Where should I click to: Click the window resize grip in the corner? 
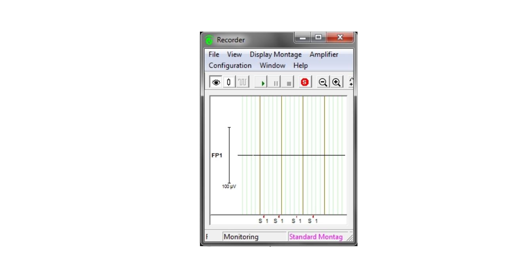(x=351, y=237)
